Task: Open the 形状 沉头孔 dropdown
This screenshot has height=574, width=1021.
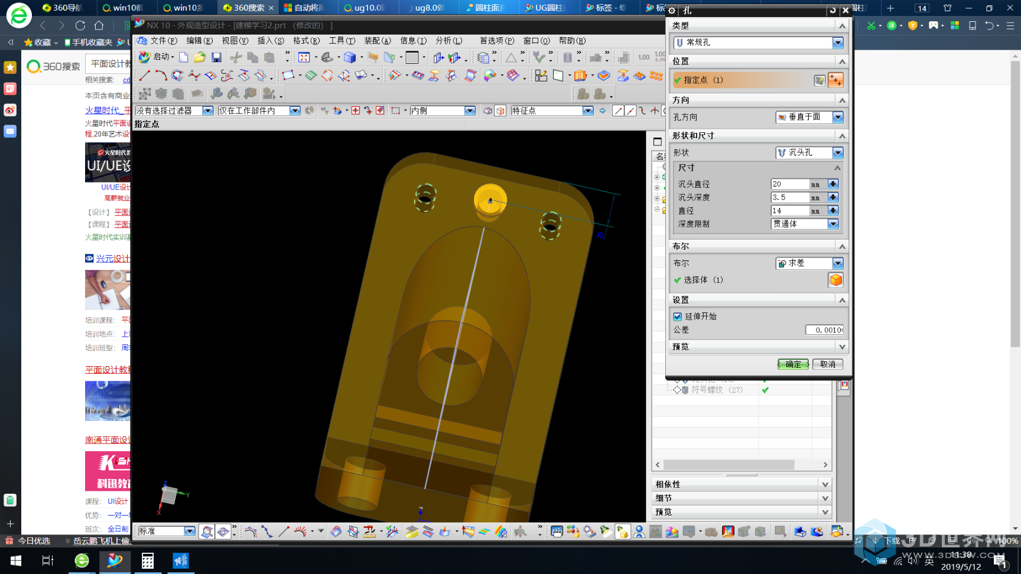Action: pyautogui.click(x=838, y=152)
